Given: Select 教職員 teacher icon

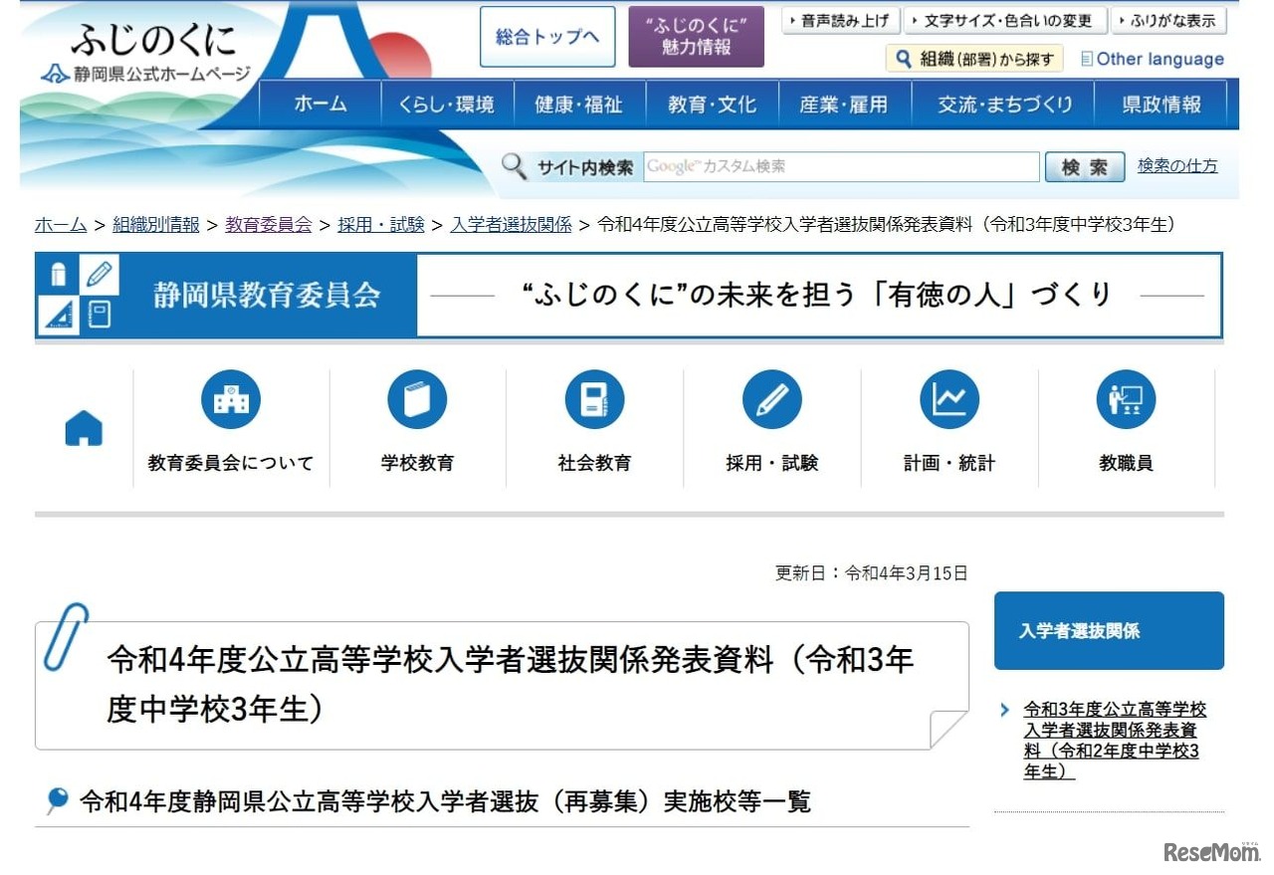Looking at the screenshot, I should pos(1126,399).
